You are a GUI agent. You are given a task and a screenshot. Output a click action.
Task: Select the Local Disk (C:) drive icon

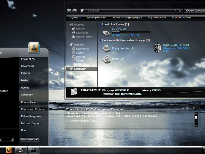point(106,33)
